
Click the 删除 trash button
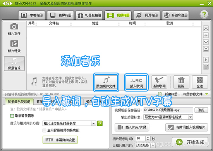coord(181,82)
